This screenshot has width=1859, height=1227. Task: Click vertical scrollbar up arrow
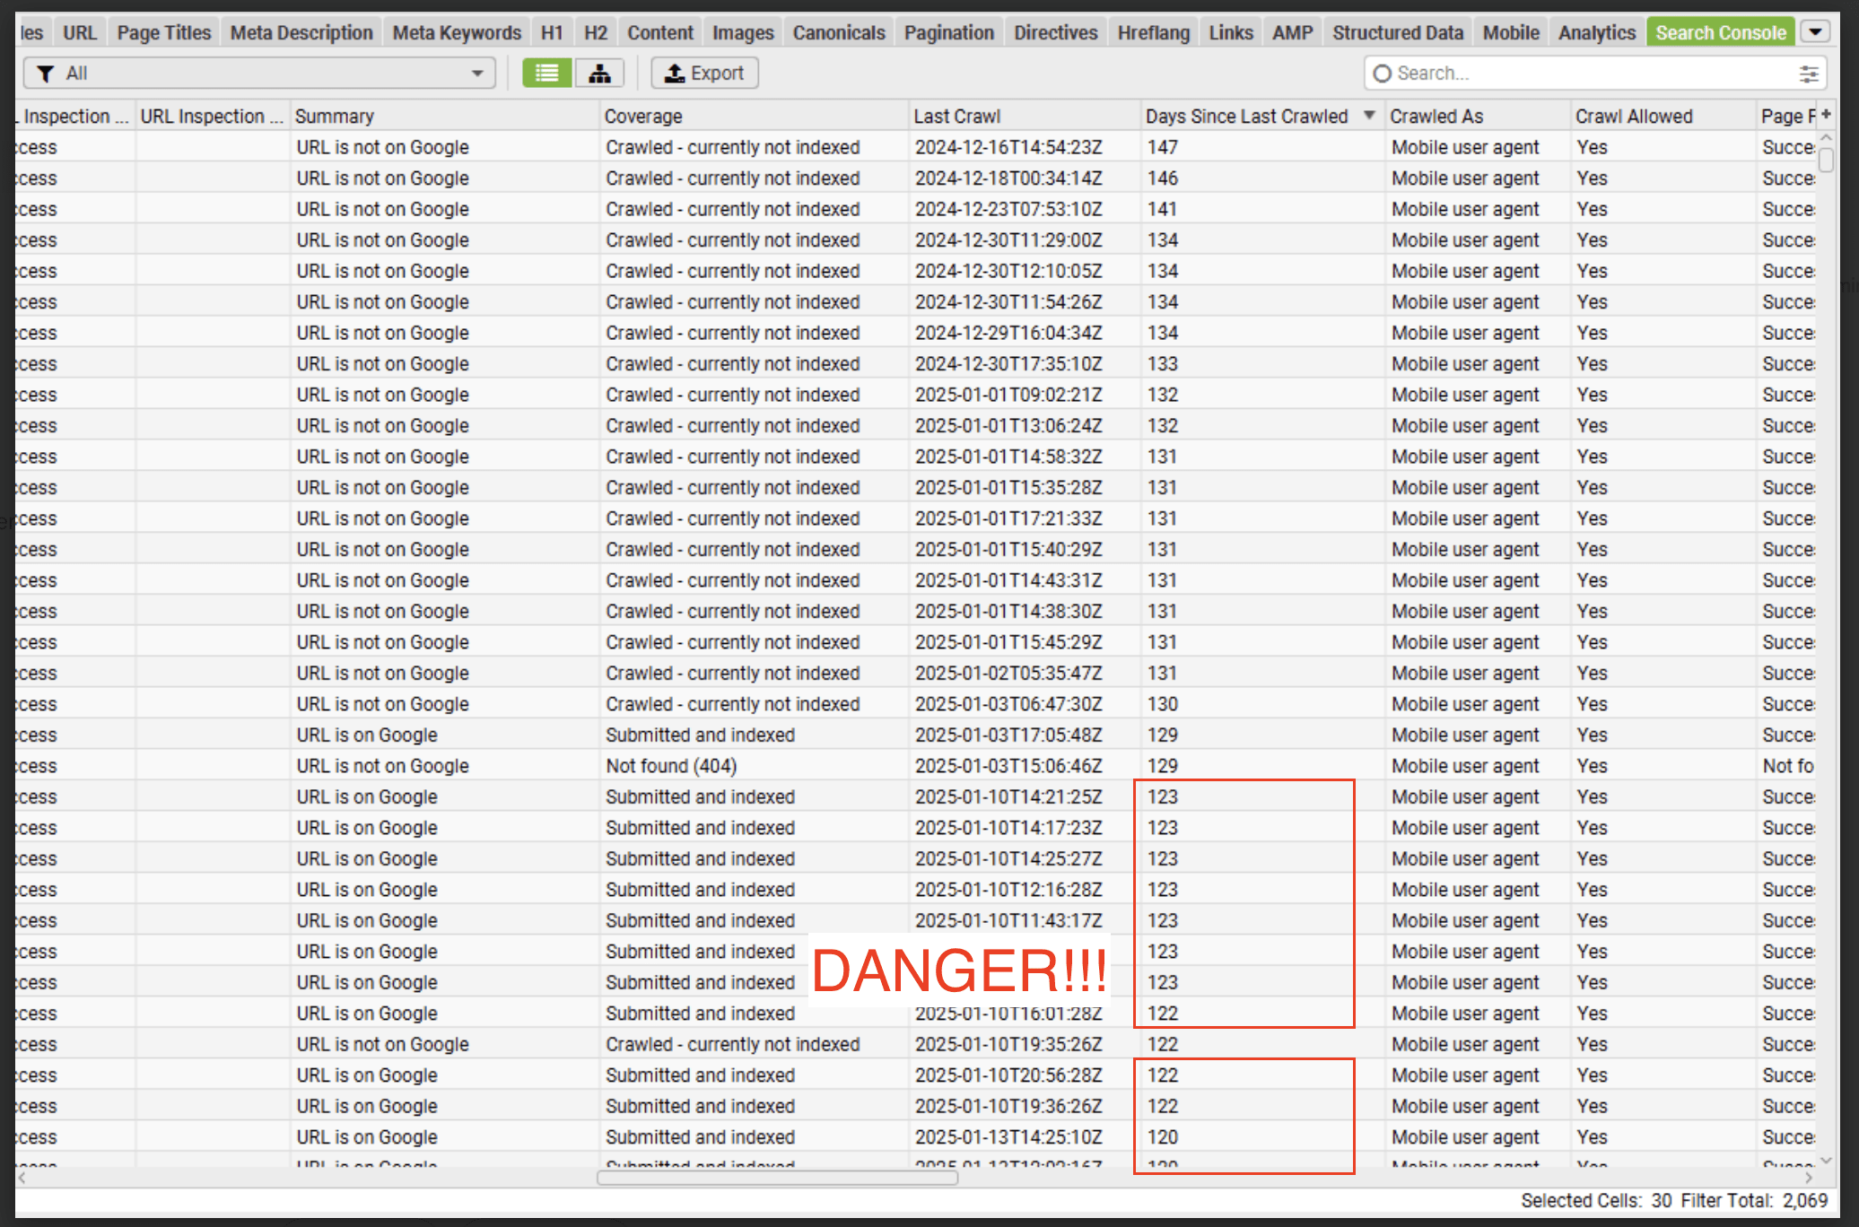(1826, 138)
